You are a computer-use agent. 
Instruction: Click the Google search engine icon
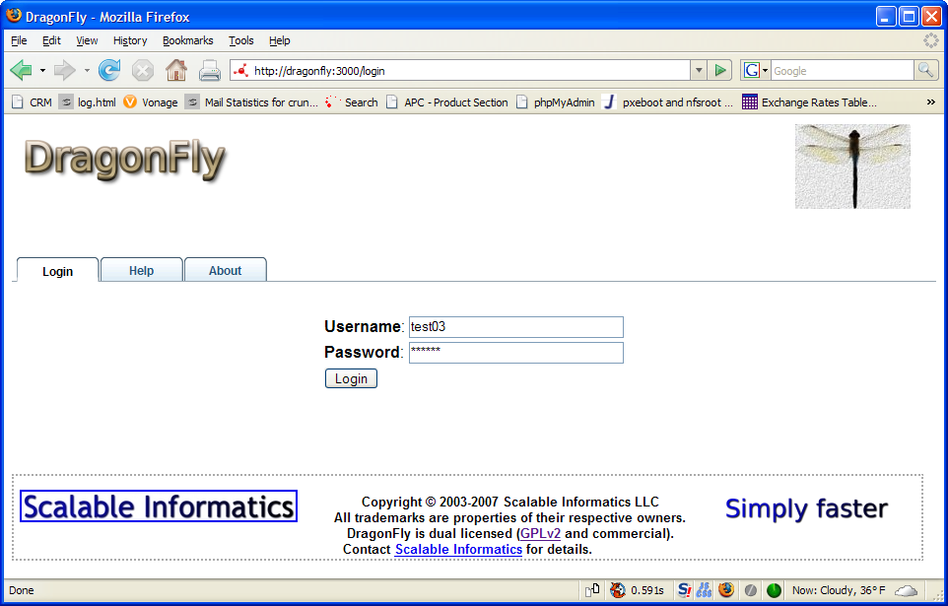(x=752, y=71)
